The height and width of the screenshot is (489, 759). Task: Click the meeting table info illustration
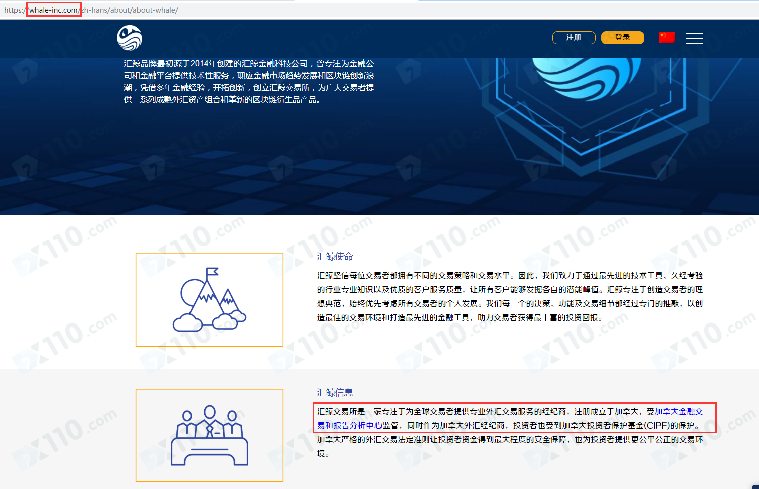pos(210,435)
